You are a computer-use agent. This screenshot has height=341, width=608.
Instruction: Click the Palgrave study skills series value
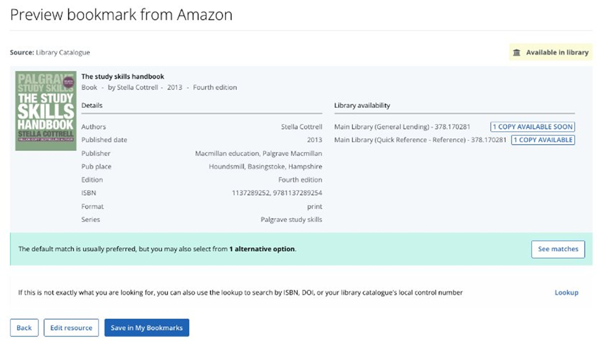coord(291,220)
